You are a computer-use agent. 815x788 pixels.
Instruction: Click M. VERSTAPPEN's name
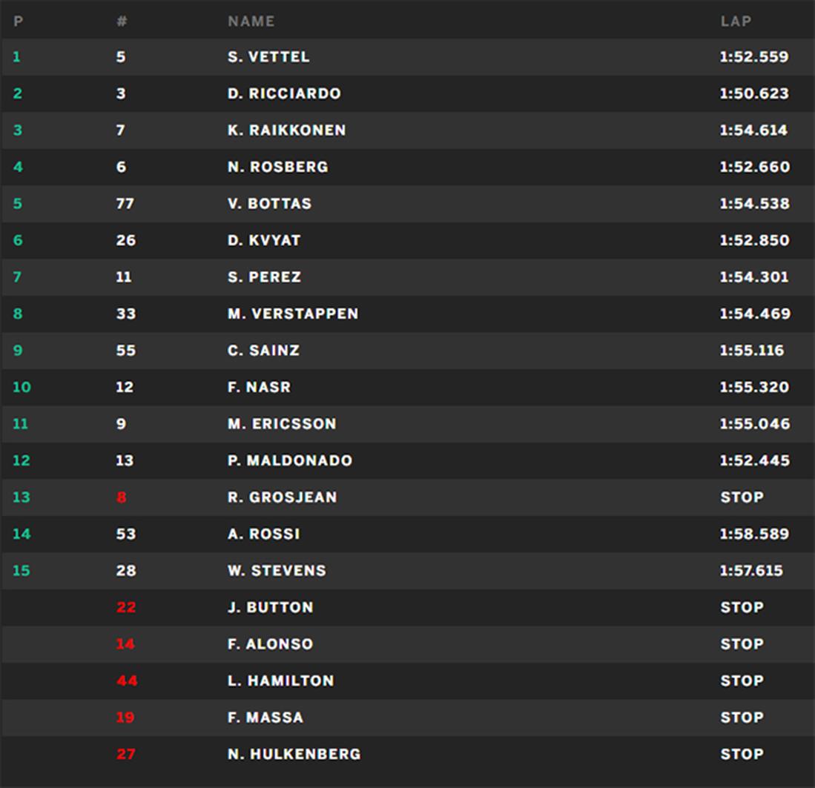[x=293, y=314]
